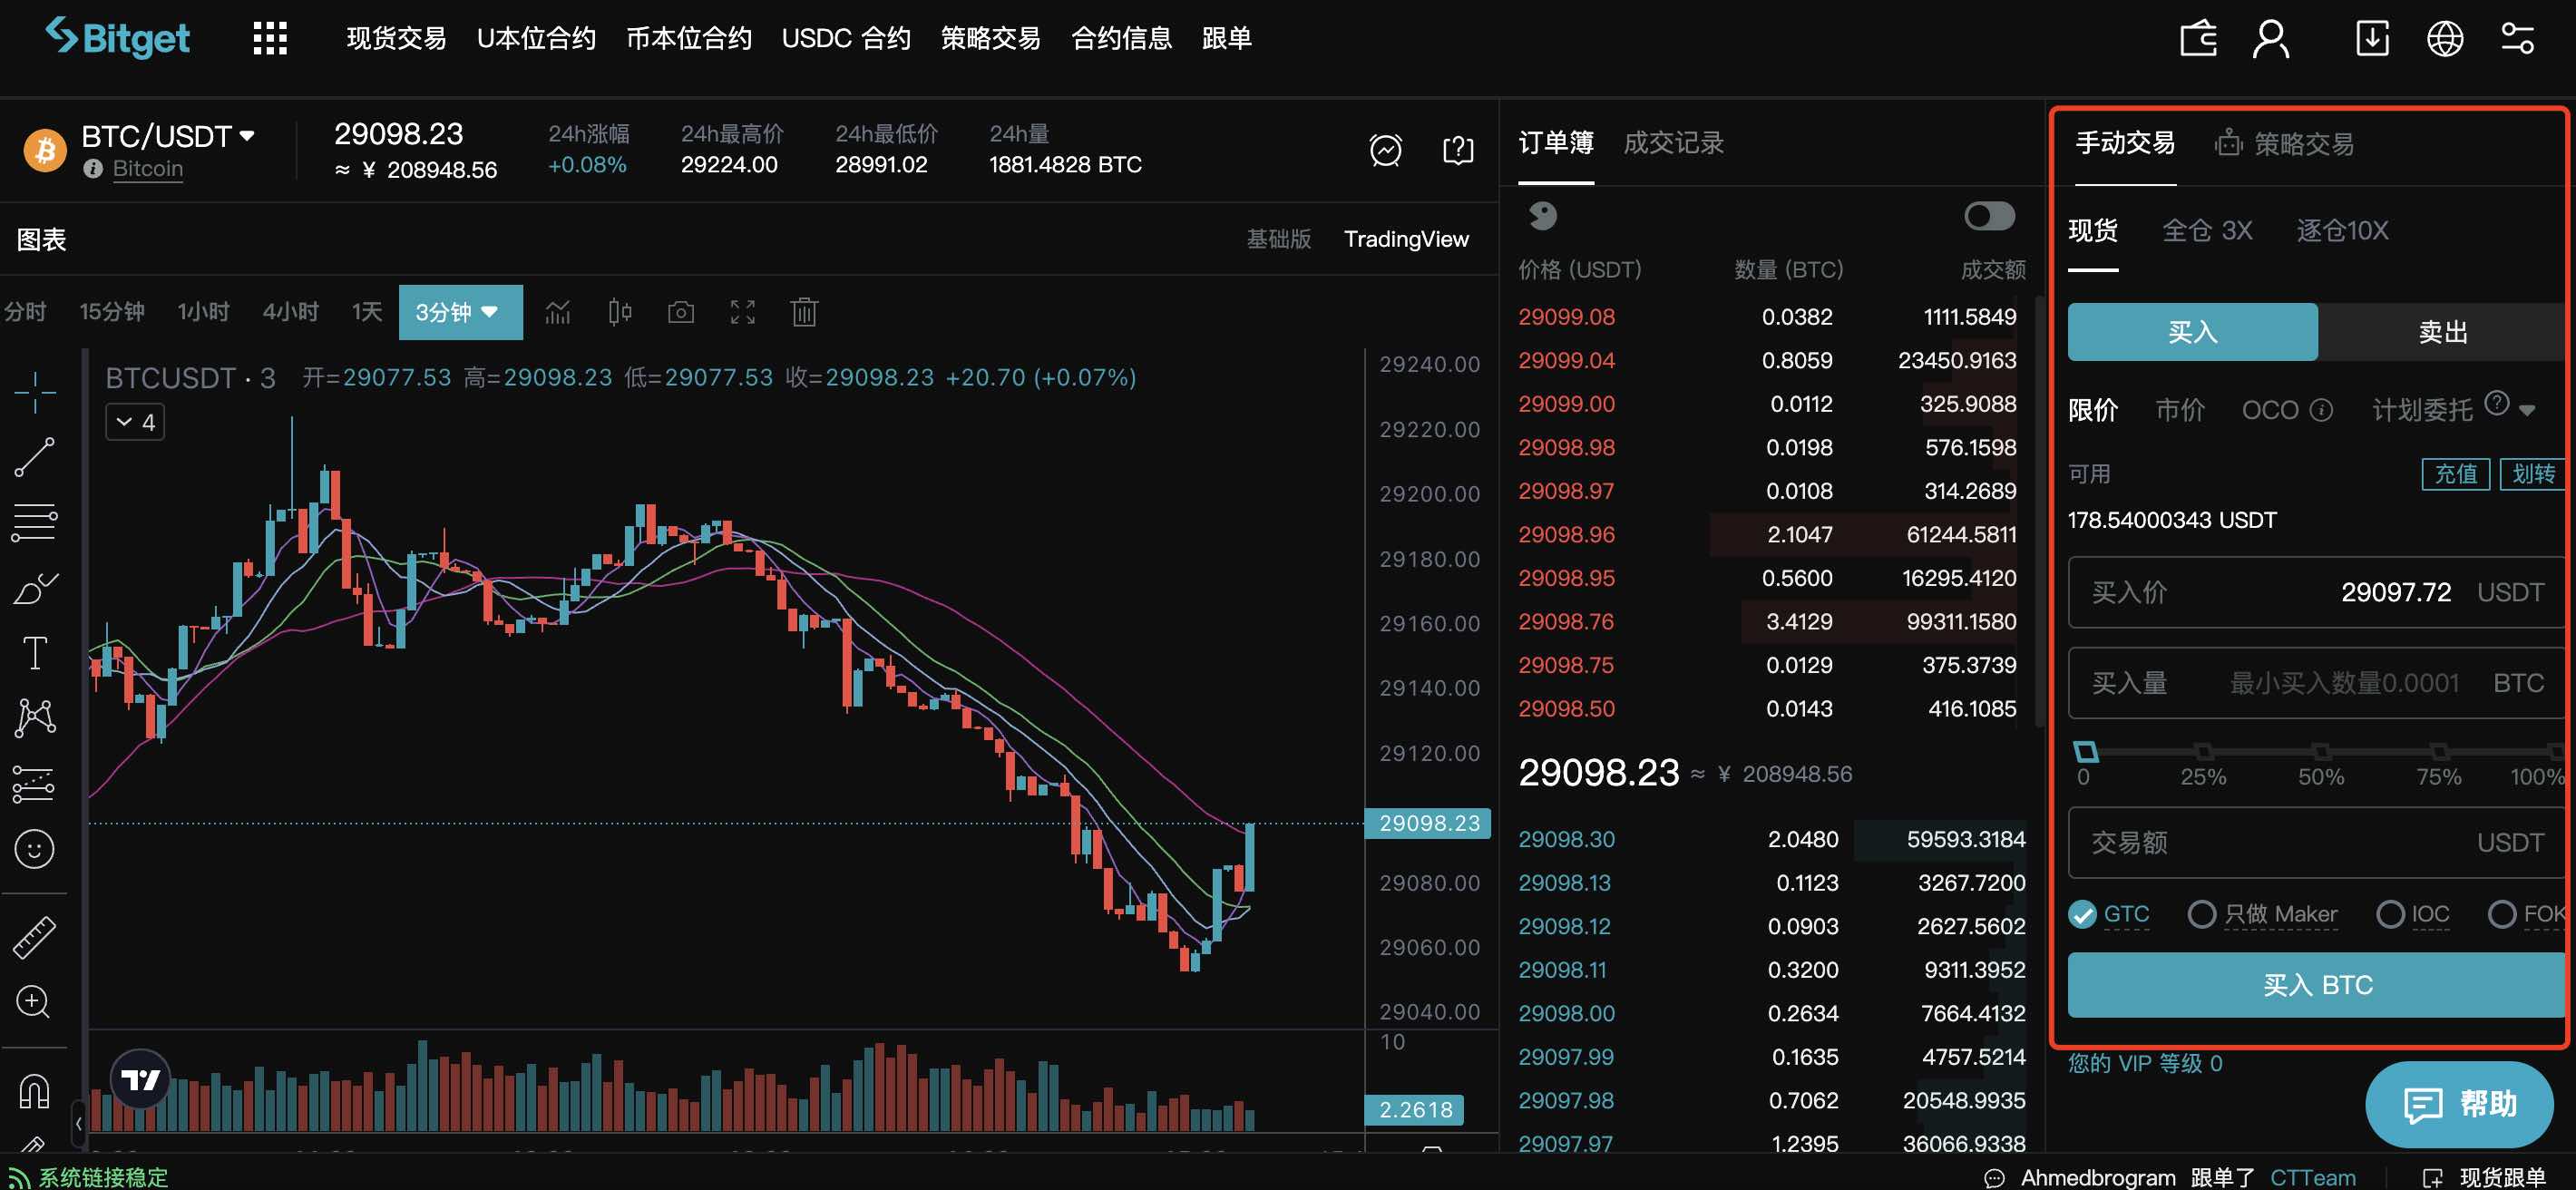Viewport: 2576px width, 1190px height.
Task: Open the 跟单 menu in the navbar
Action: pos(1226,37)
